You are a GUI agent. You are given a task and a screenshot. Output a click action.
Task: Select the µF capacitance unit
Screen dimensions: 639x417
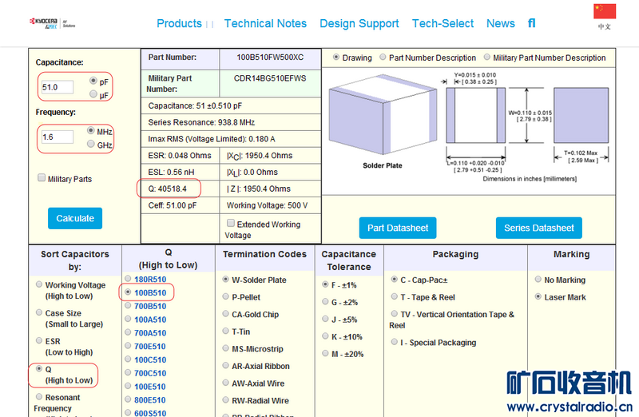(94, 94)
